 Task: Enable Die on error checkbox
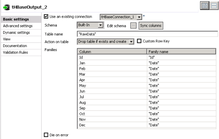click(x=46, y=135)
